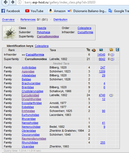Open the Raymondionymidae family link
129x153 pixels.
(x=34, y=139)
